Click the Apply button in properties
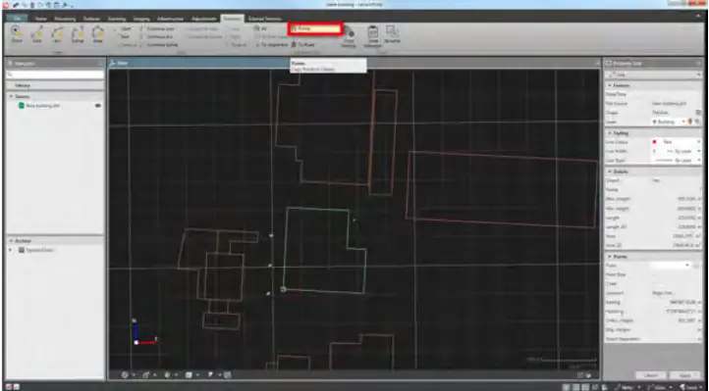Screen dimensions: 709x391 click(x=685, y=375)
